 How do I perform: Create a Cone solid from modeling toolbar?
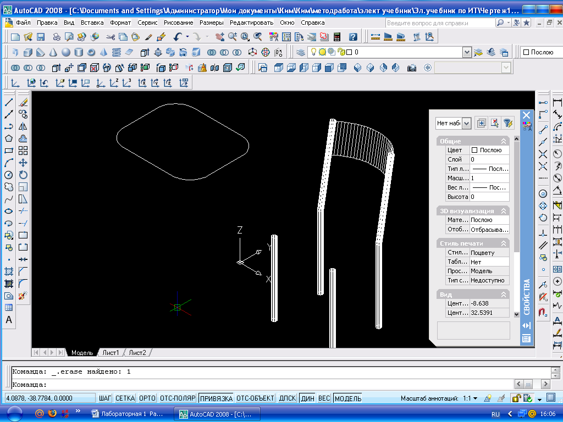click(53, 52)
